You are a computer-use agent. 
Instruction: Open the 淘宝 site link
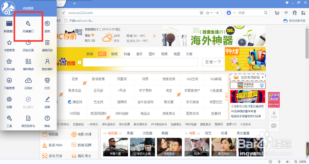[169, 90]
